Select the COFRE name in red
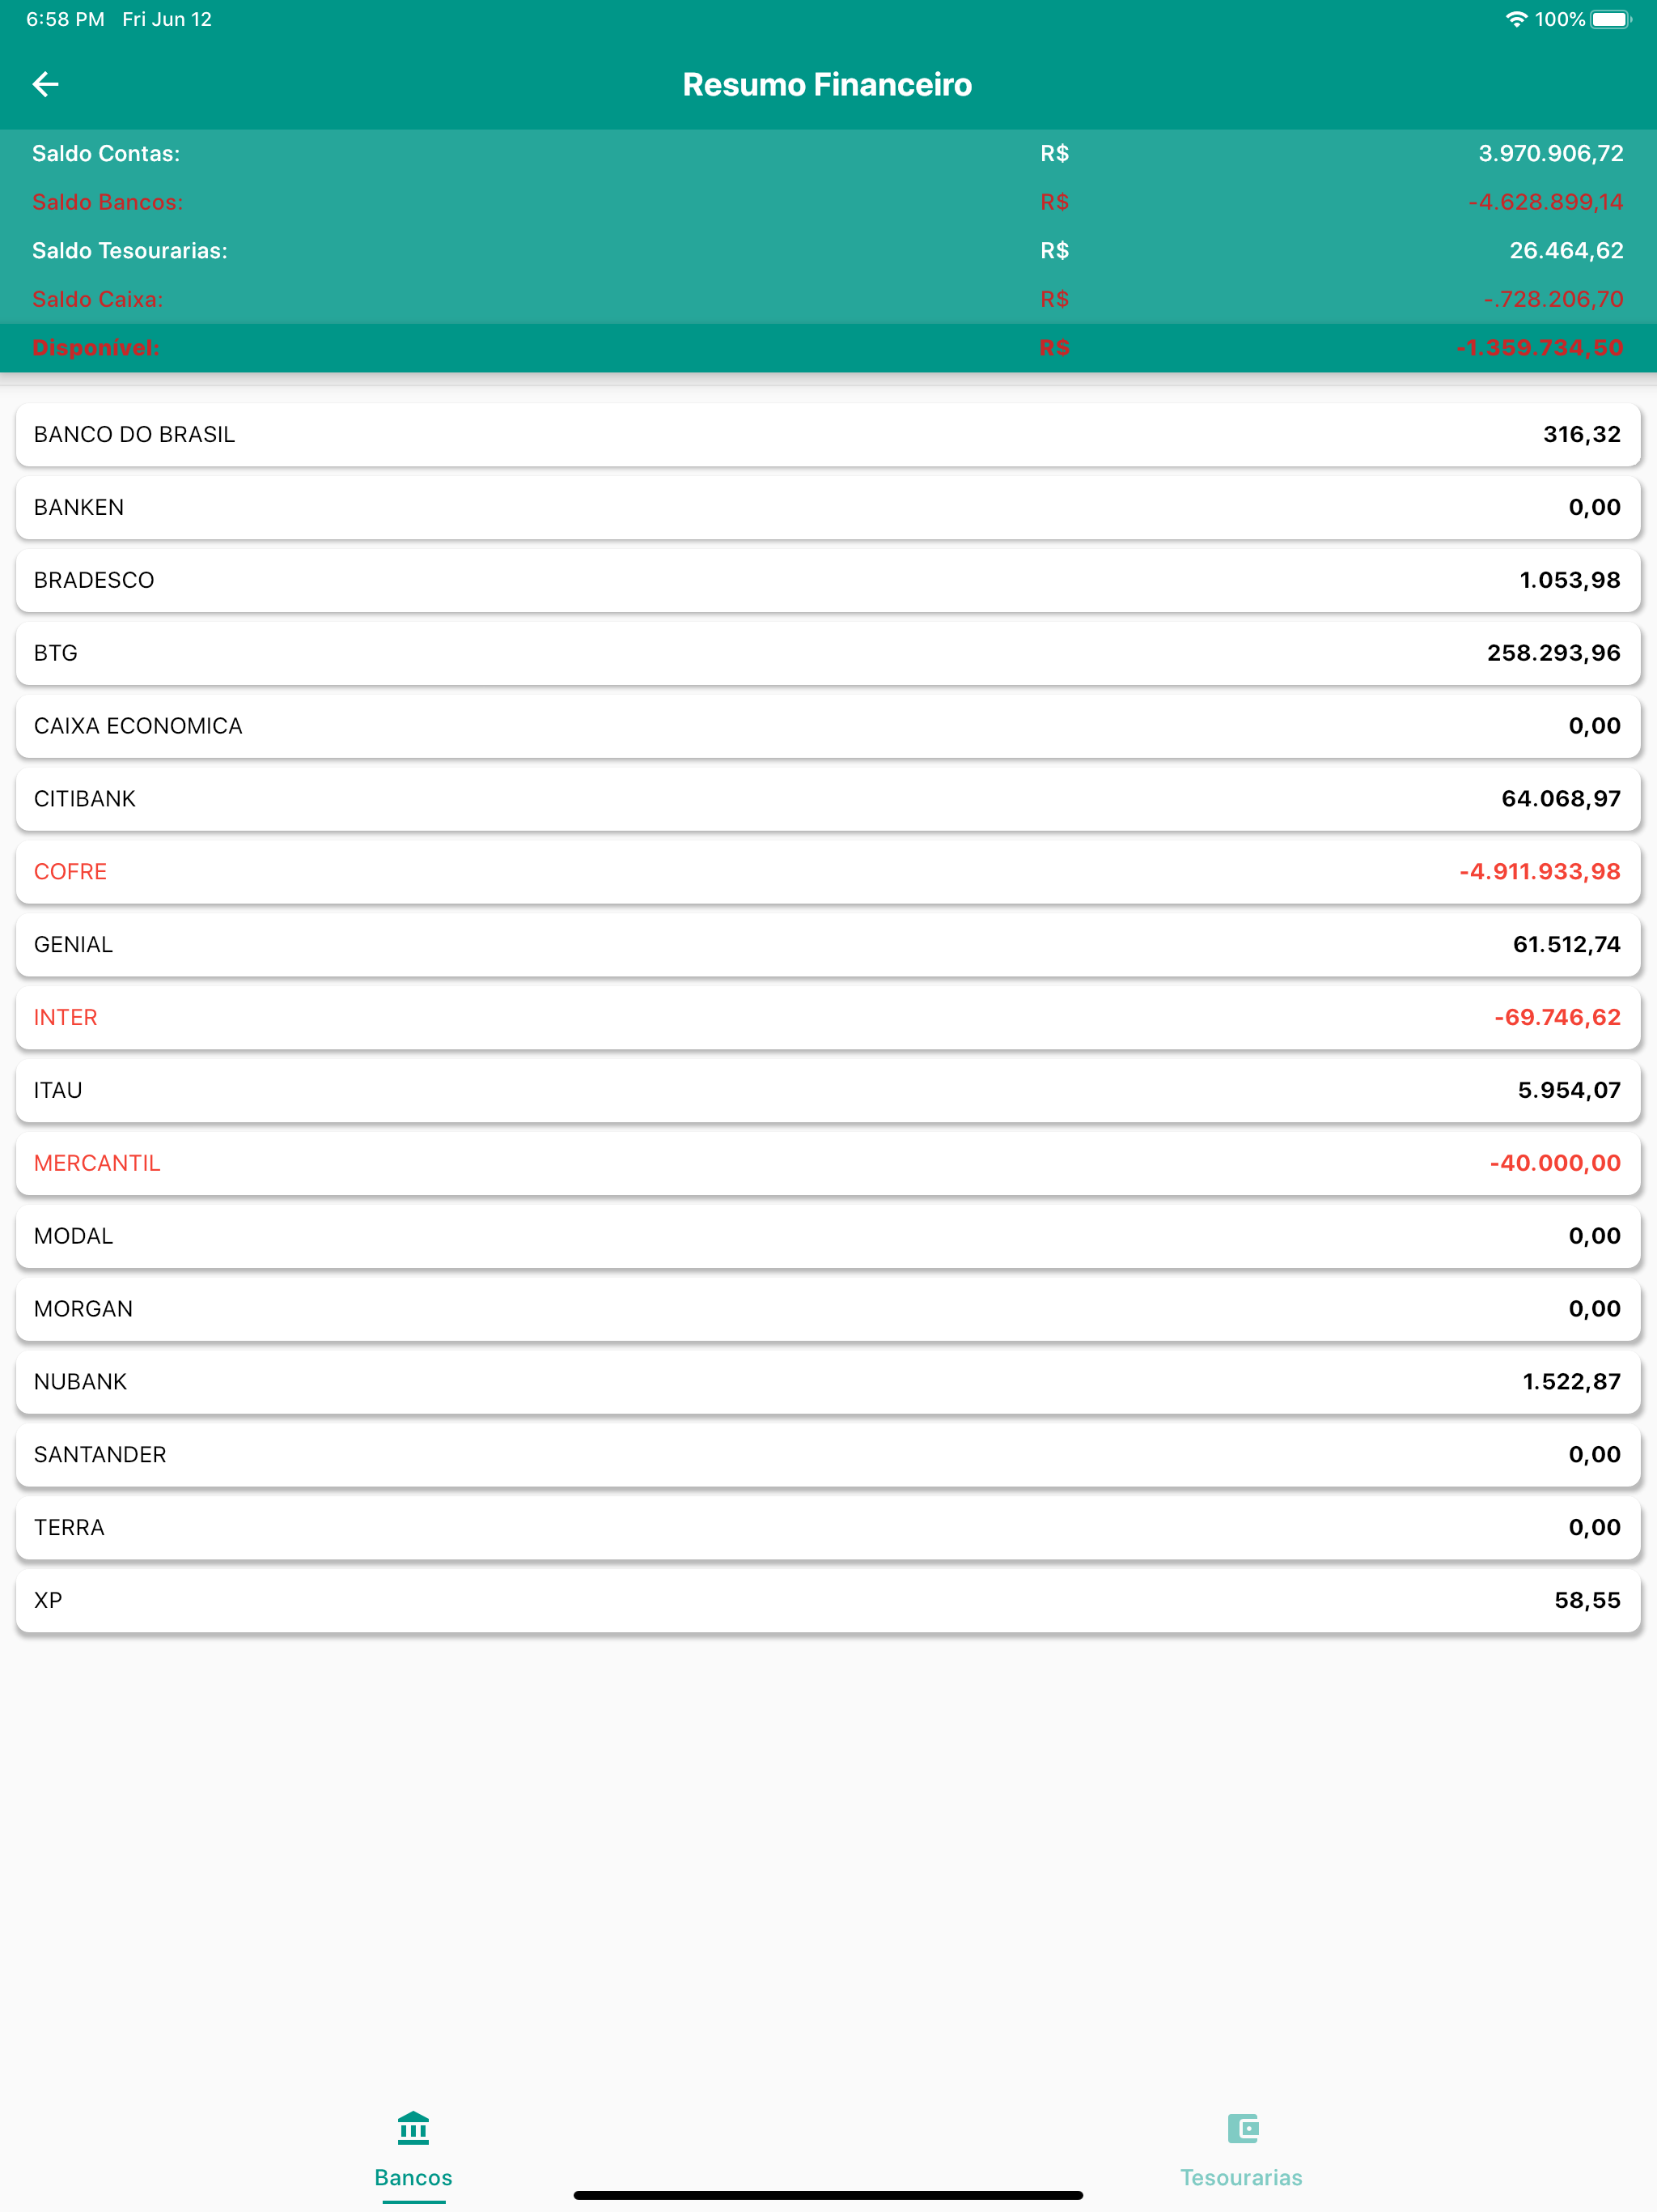Viewport: 1657px width, 2212px height. pyautogui.click(x=70, y=872)
